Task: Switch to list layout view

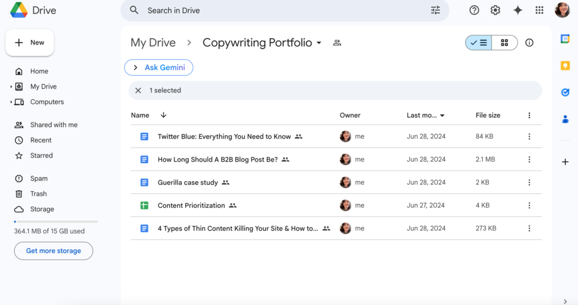Action: tap(479, 43)
